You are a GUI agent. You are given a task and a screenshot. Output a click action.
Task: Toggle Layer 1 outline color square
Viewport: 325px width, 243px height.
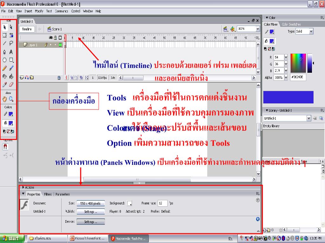[x=60, y=45]
